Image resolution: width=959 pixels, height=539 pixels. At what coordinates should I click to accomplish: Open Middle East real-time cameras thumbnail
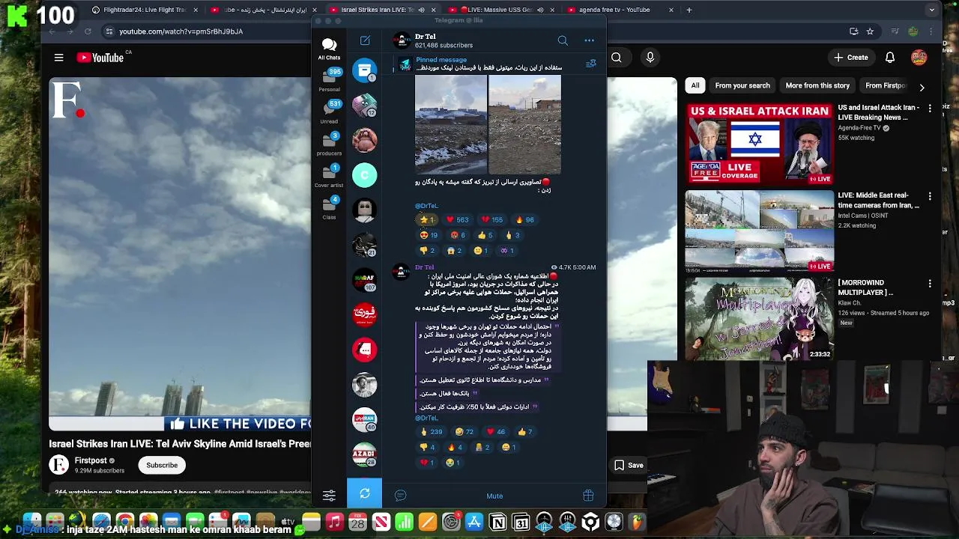pos(760,231)
